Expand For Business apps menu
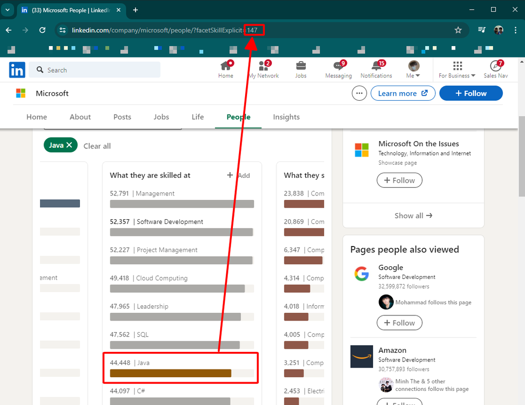The width and height of the screenshot is (525, 405). click(x=457, y=70)
